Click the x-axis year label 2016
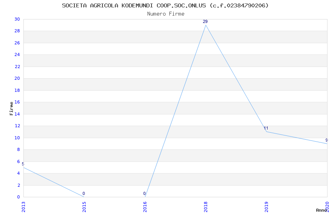Viewport: 331px width, 214px height. 145,207
